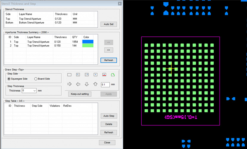This screenshot has width=247, height=149.
Task: Choose the Board Side radio option
Action: [x=36, y=79]
